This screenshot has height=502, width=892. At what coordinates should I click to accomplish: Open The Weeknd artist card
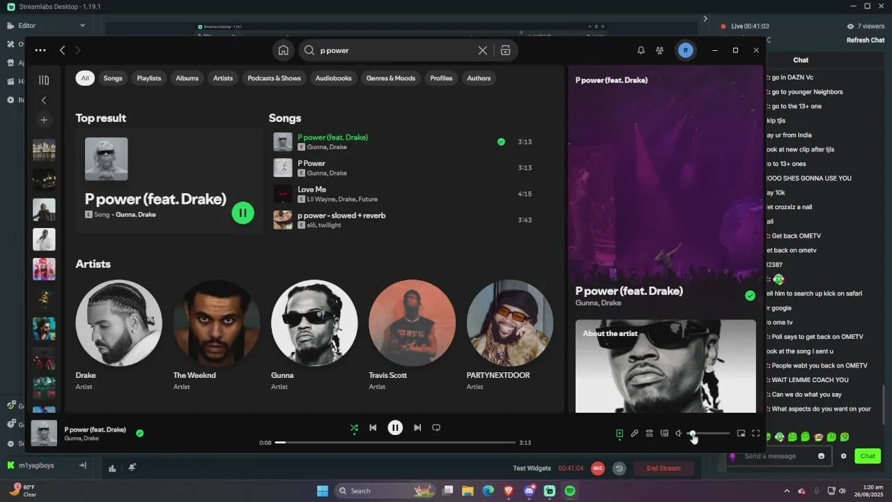pyautogui.click(x=217, y=335)
